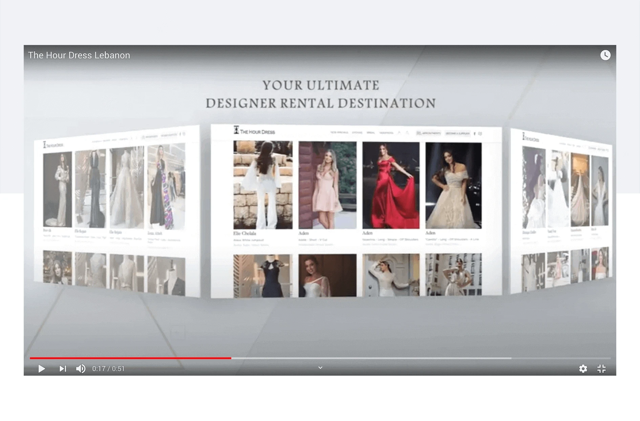Open the video settings gear
This screenshot has width=640, height=421.
(583, 369)
